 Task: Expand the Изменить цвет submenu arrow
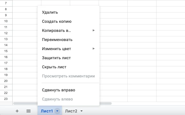[93, 49]
